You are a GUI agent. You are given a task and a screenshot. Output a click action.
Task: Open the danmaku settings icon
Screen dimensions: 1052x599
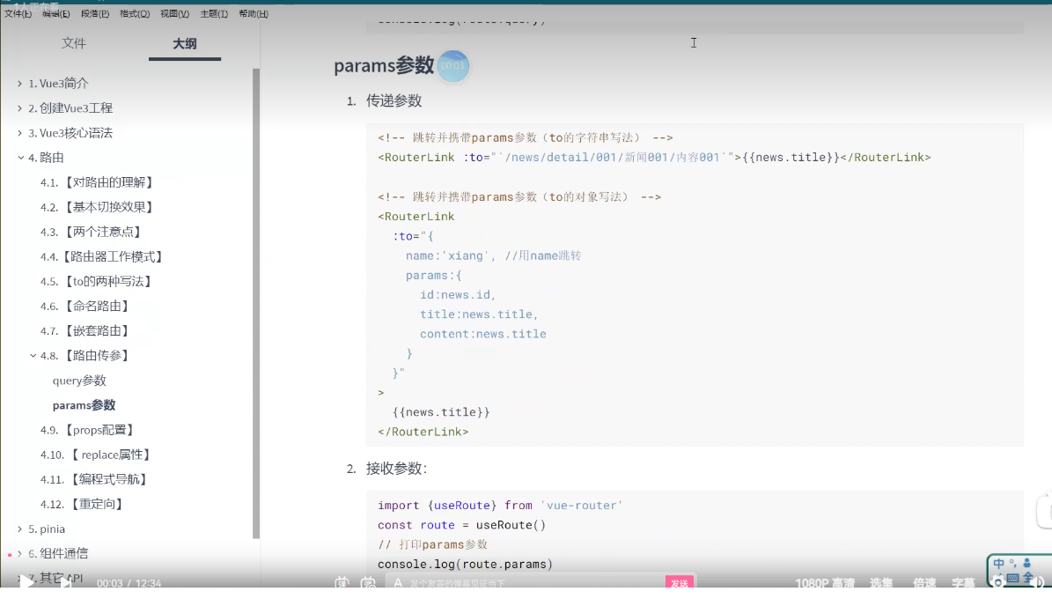(368, 582)
